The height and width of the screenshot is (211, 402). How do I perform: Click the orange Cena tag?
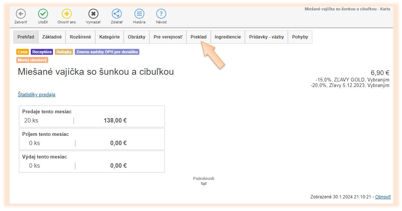point(23,52)
